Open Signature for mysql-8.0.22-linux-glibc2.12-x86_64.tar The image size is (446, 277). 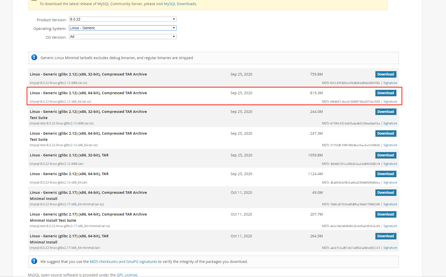[x=390, y=183]
